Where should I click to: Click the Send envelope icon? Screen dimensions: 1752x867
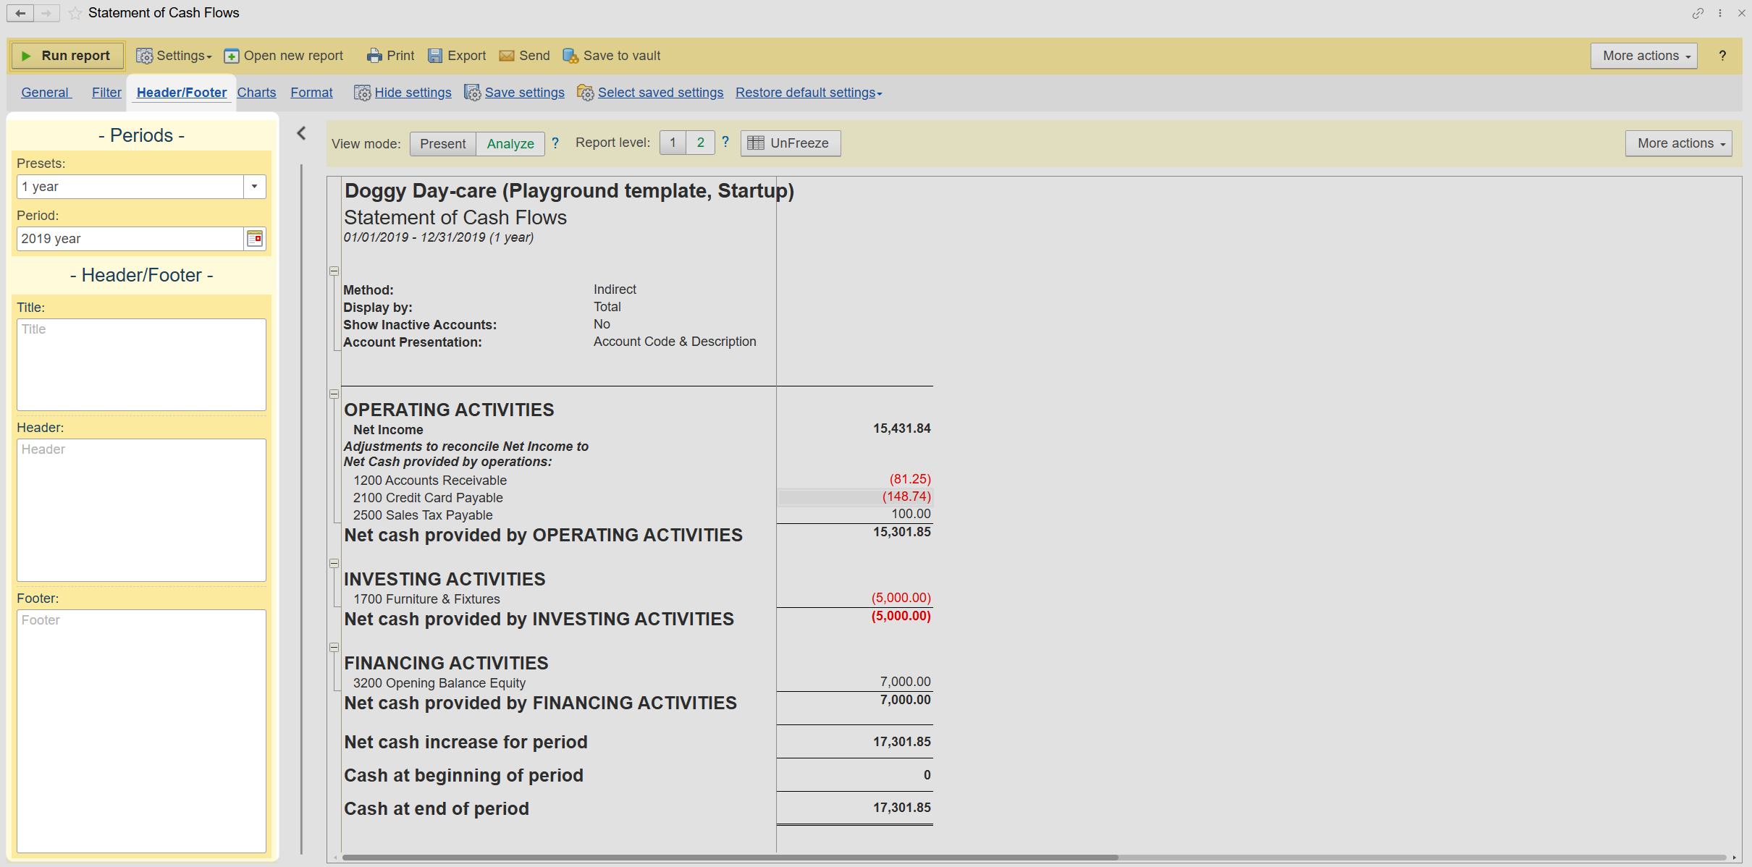(x=507, y=56)
